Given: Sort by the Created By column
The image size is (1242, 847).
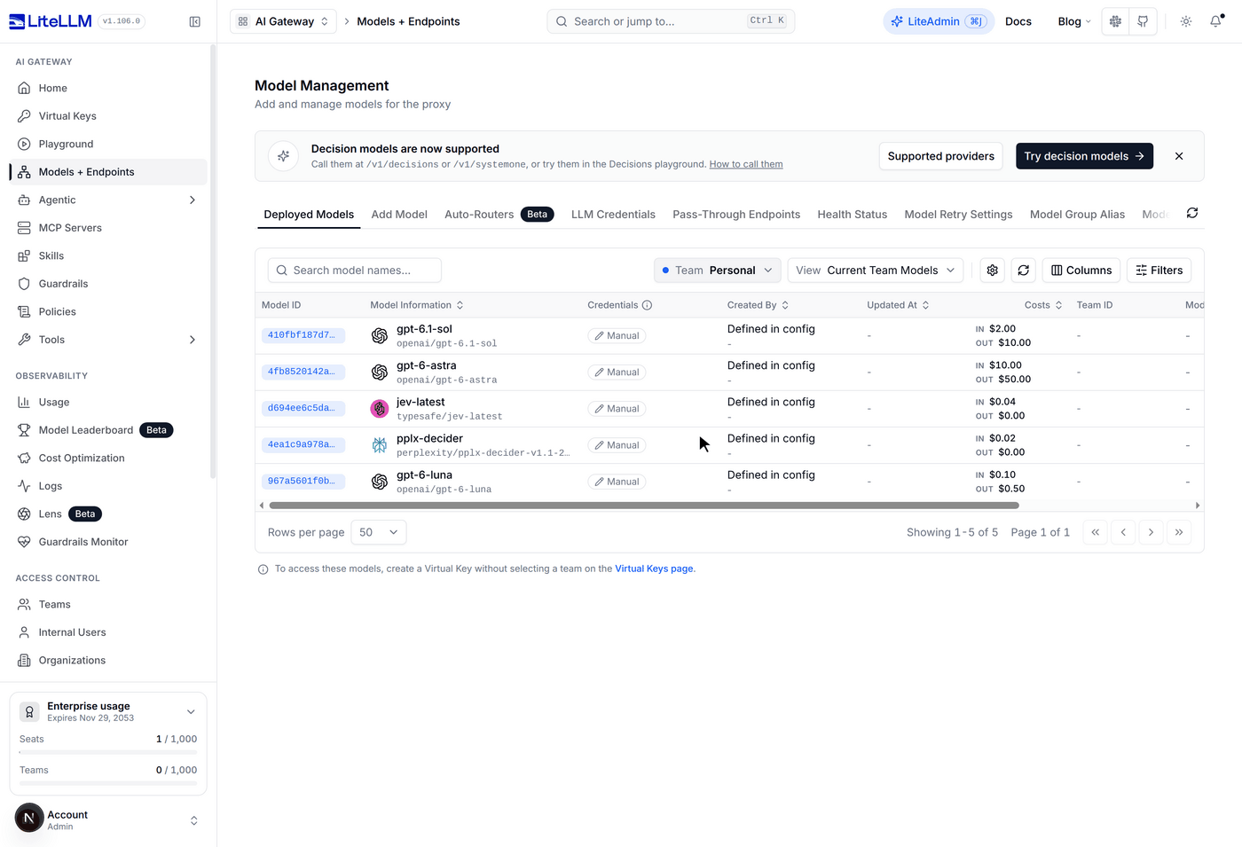Looking at the screenshot, I should tap(759, 305).
